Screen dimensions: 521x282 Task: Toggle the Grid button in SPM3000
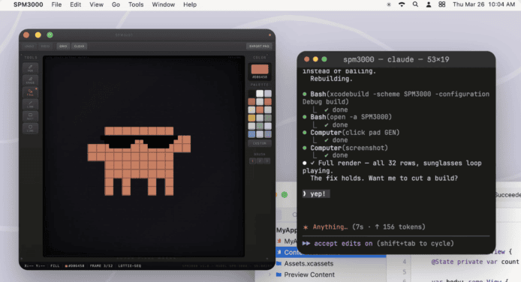pyautogui.click(x=63, y=46)
